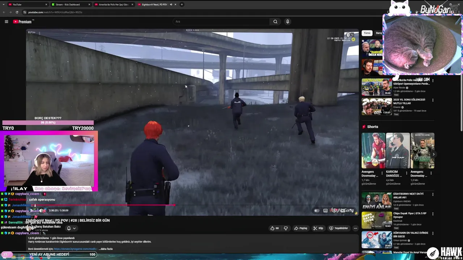This screenshot has width=463, height=260.
Task: Open the third Avengers: Doomsday short
Action: [422, 151]
